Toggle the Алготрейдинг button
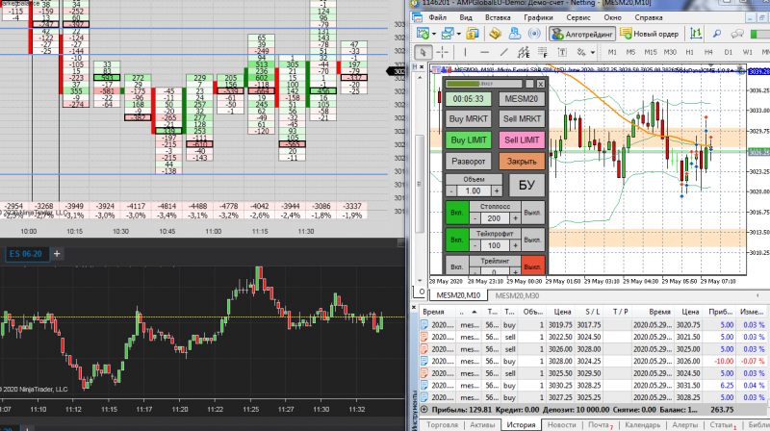Screen dimensions: 770x431 (582, 34)
